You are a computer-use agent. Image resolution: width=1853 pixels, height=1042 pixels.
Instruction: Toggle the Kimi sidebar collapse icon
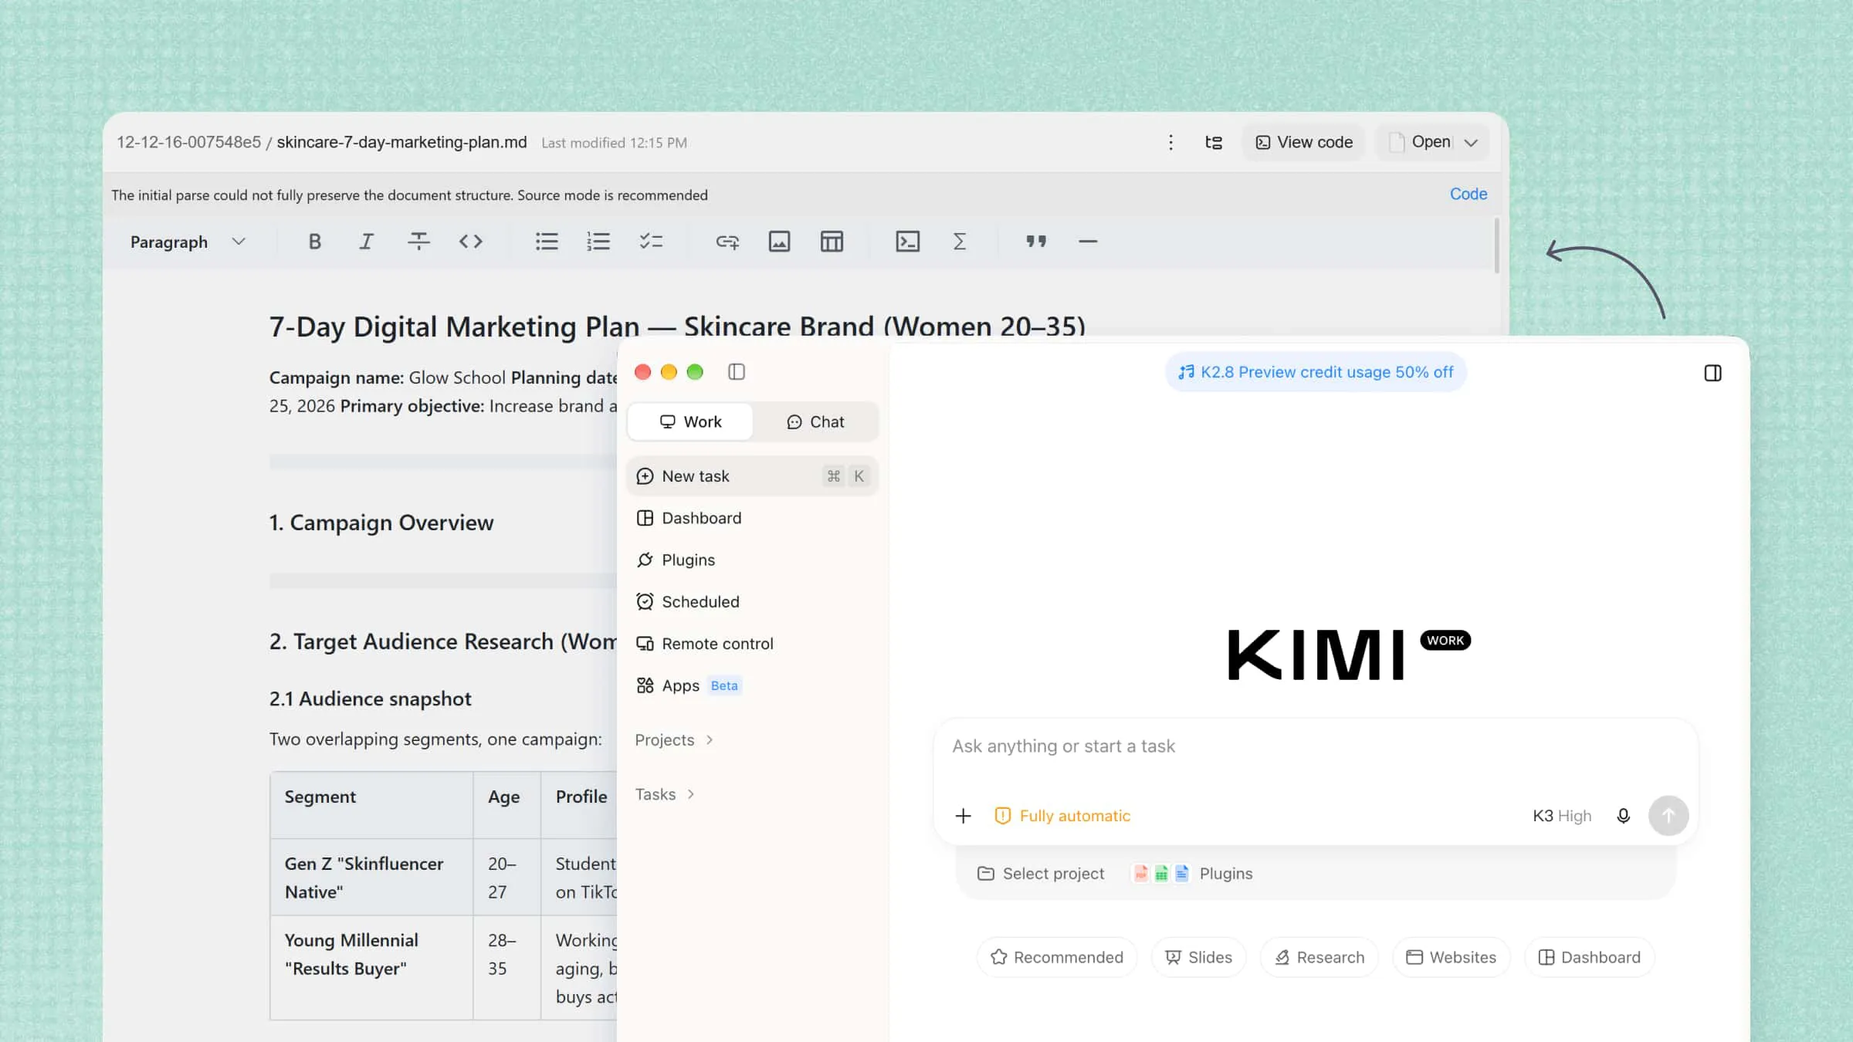pos(737,372)
